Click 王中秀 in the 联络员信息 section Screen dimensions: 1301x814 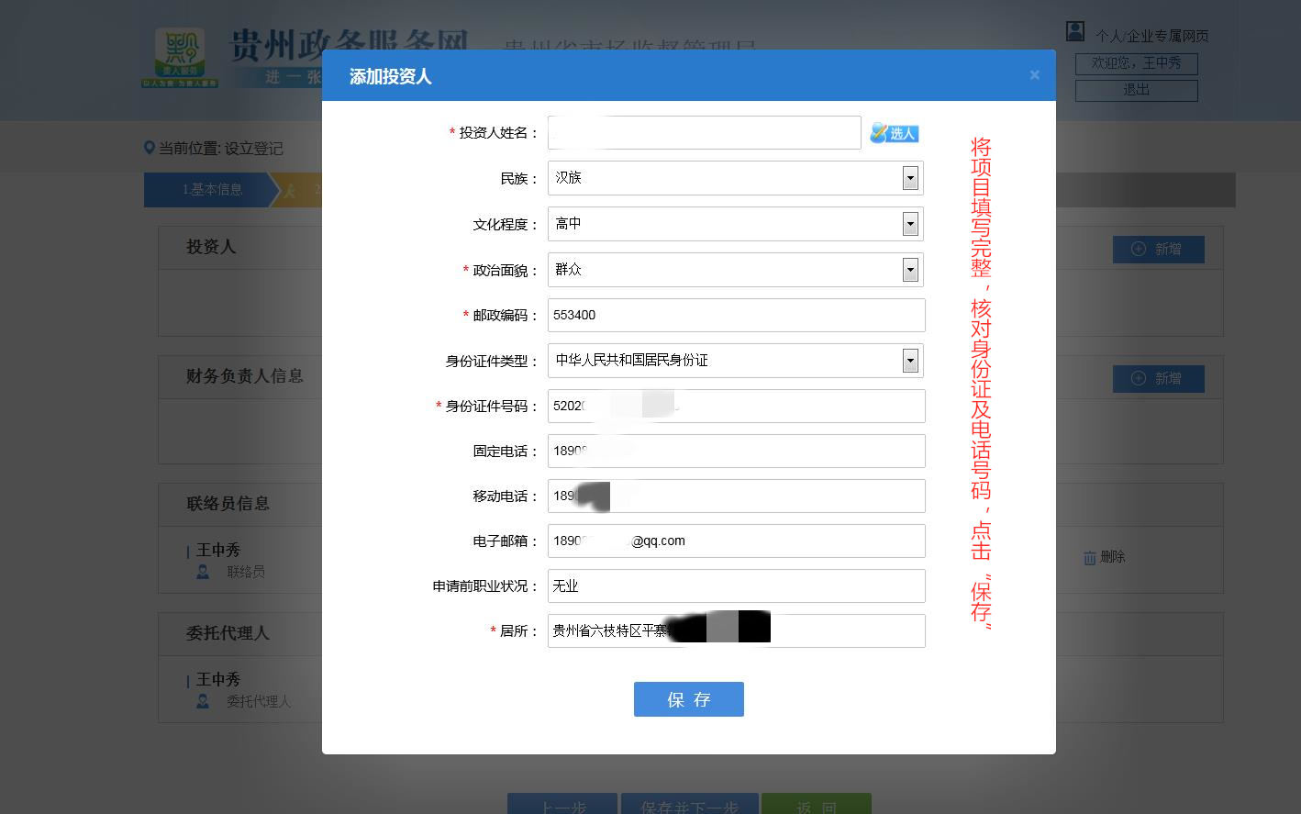tap(218, 550)
